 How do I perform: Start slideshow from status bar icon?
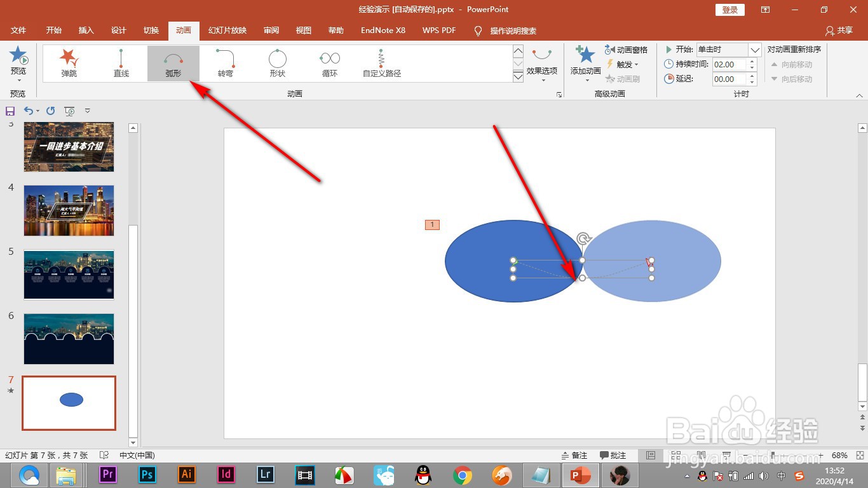(726, 456)
